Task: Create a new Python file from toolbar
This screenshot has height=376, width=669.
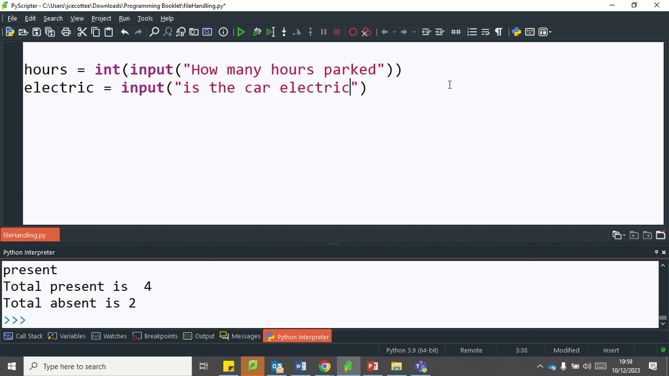Action: (x=10, y=32)
